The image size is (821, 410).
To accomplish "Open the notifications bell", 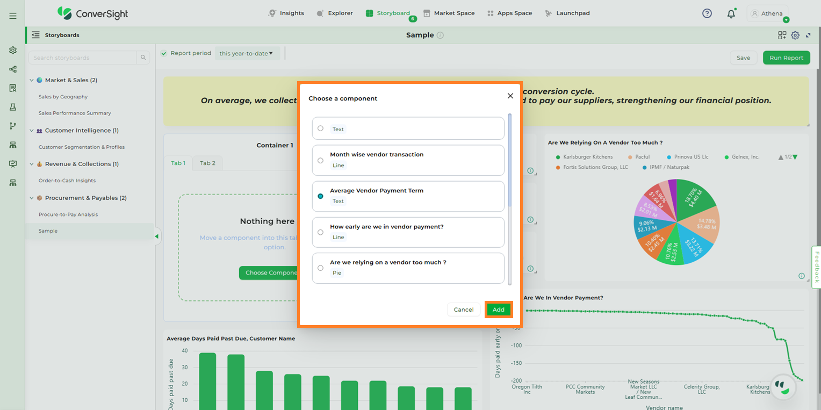I will click(x=731, y=14).
